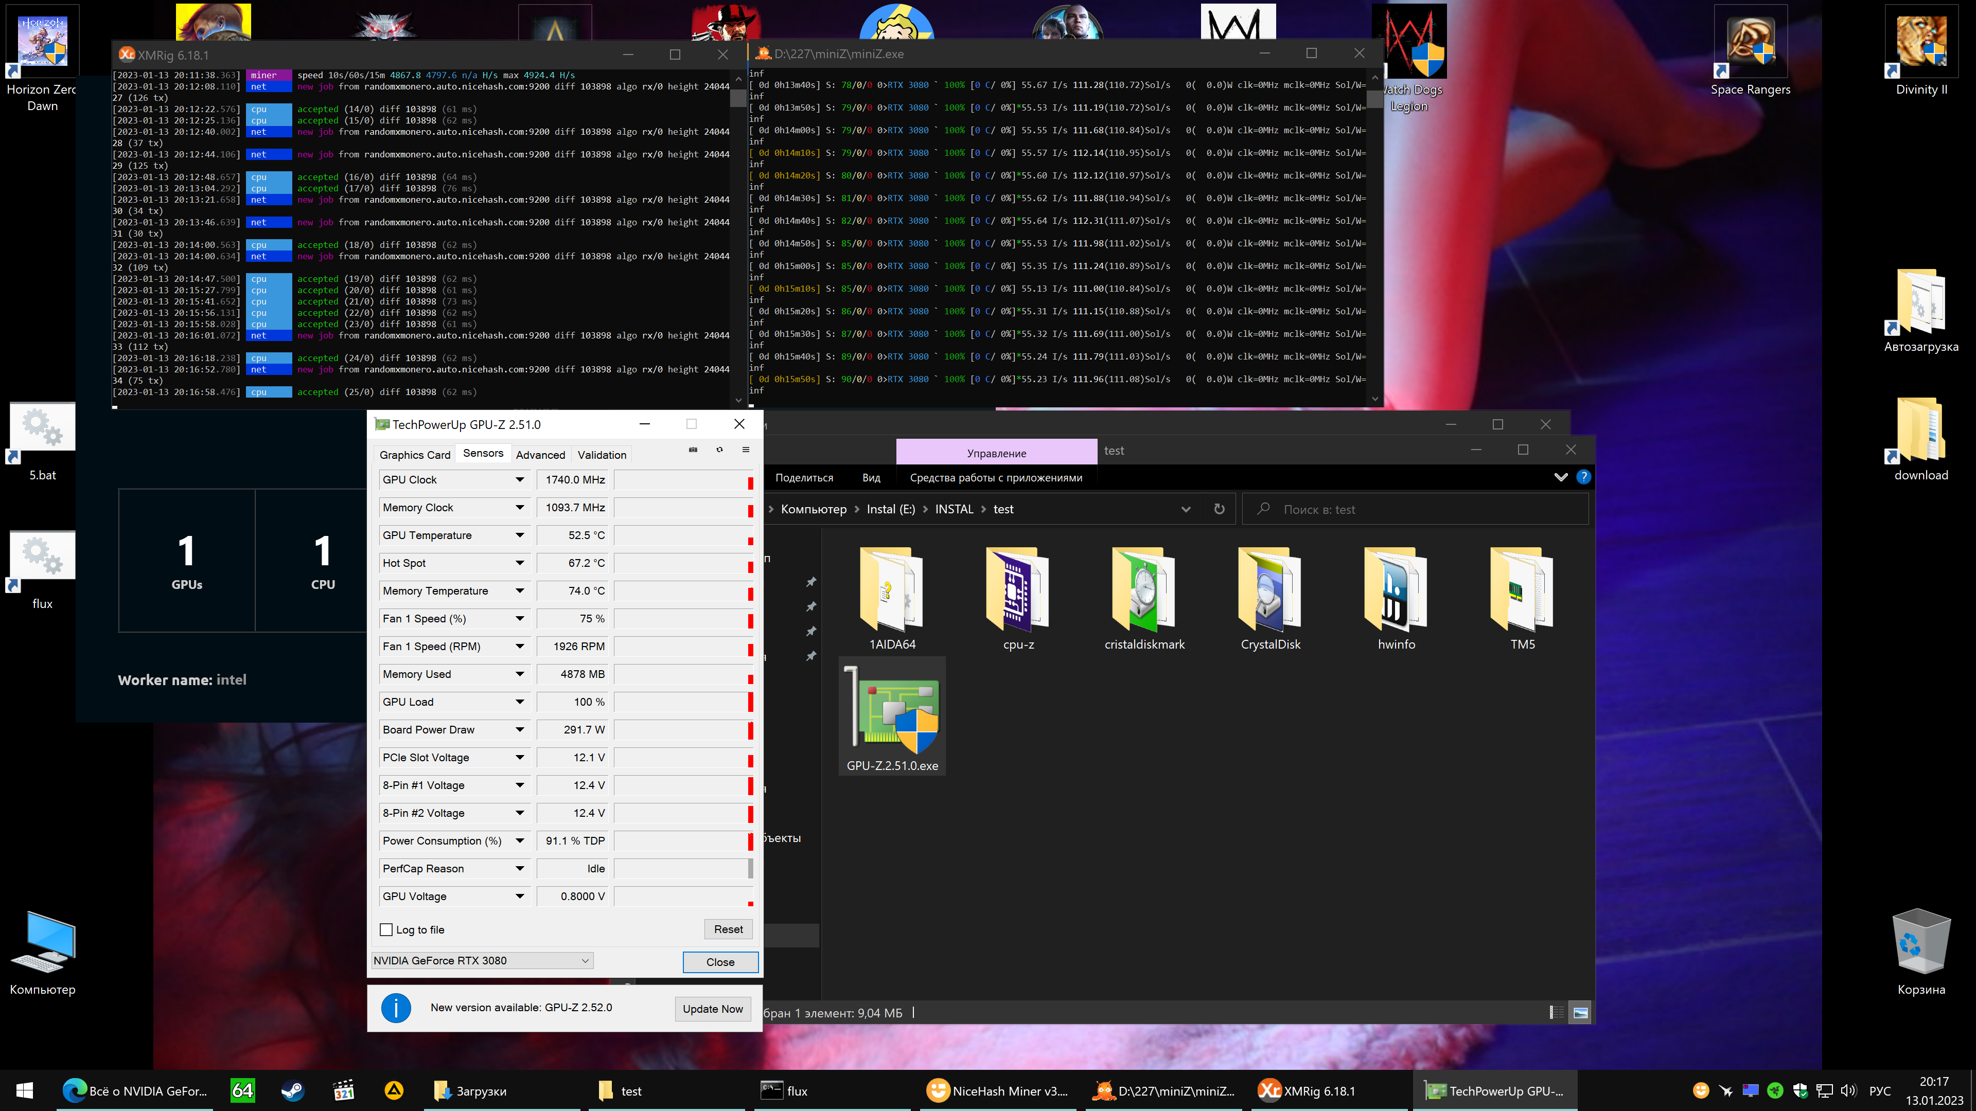1976x1111 pixels.
Task: Open the Вид ribbon tab
Action: tap(871, 478)
